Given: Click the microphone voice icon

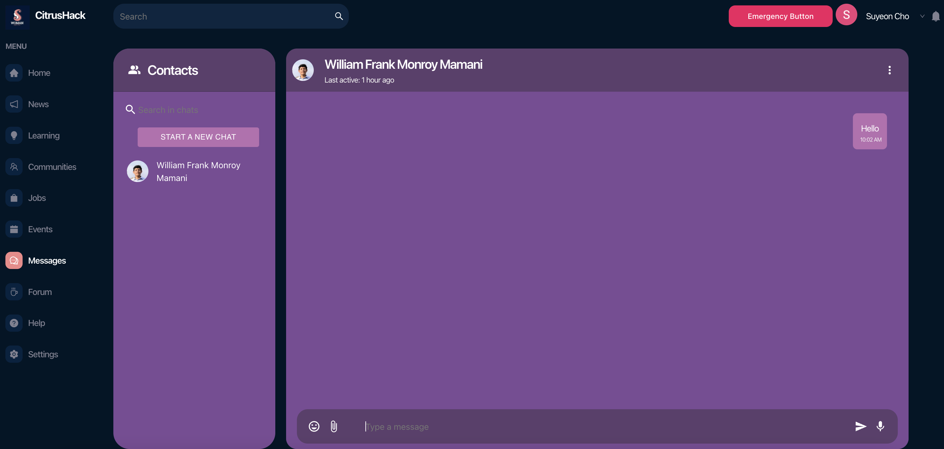Looking at the screenshot, I should point(880,426).
